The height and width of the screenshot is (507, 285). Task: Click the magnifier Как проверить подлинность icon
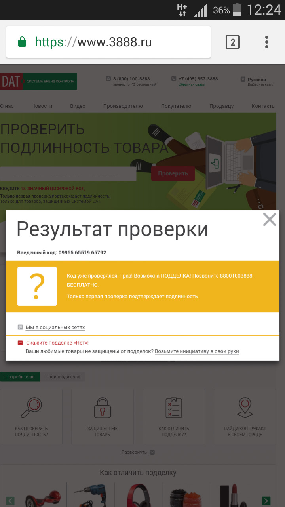pos(31,408)
